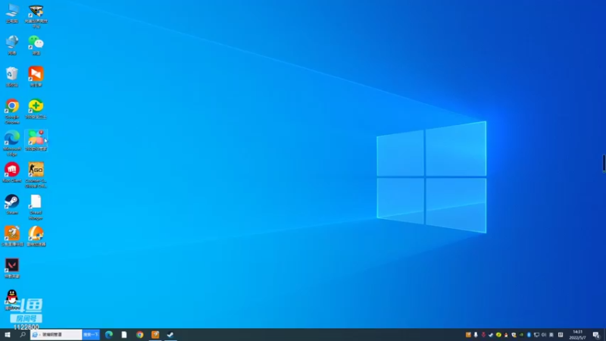Select Google Chrome desktop shortcut

click(x=12, y=111)
